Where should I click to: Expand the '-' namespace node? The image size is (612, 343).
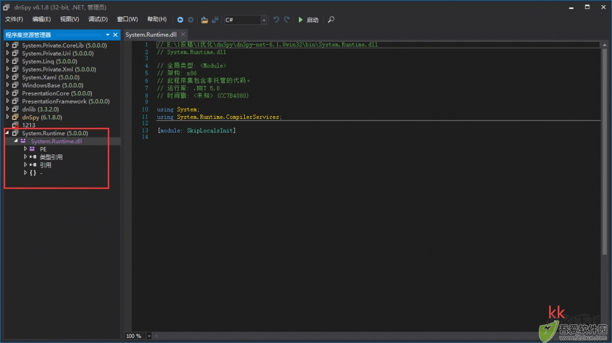click(25, 173)
